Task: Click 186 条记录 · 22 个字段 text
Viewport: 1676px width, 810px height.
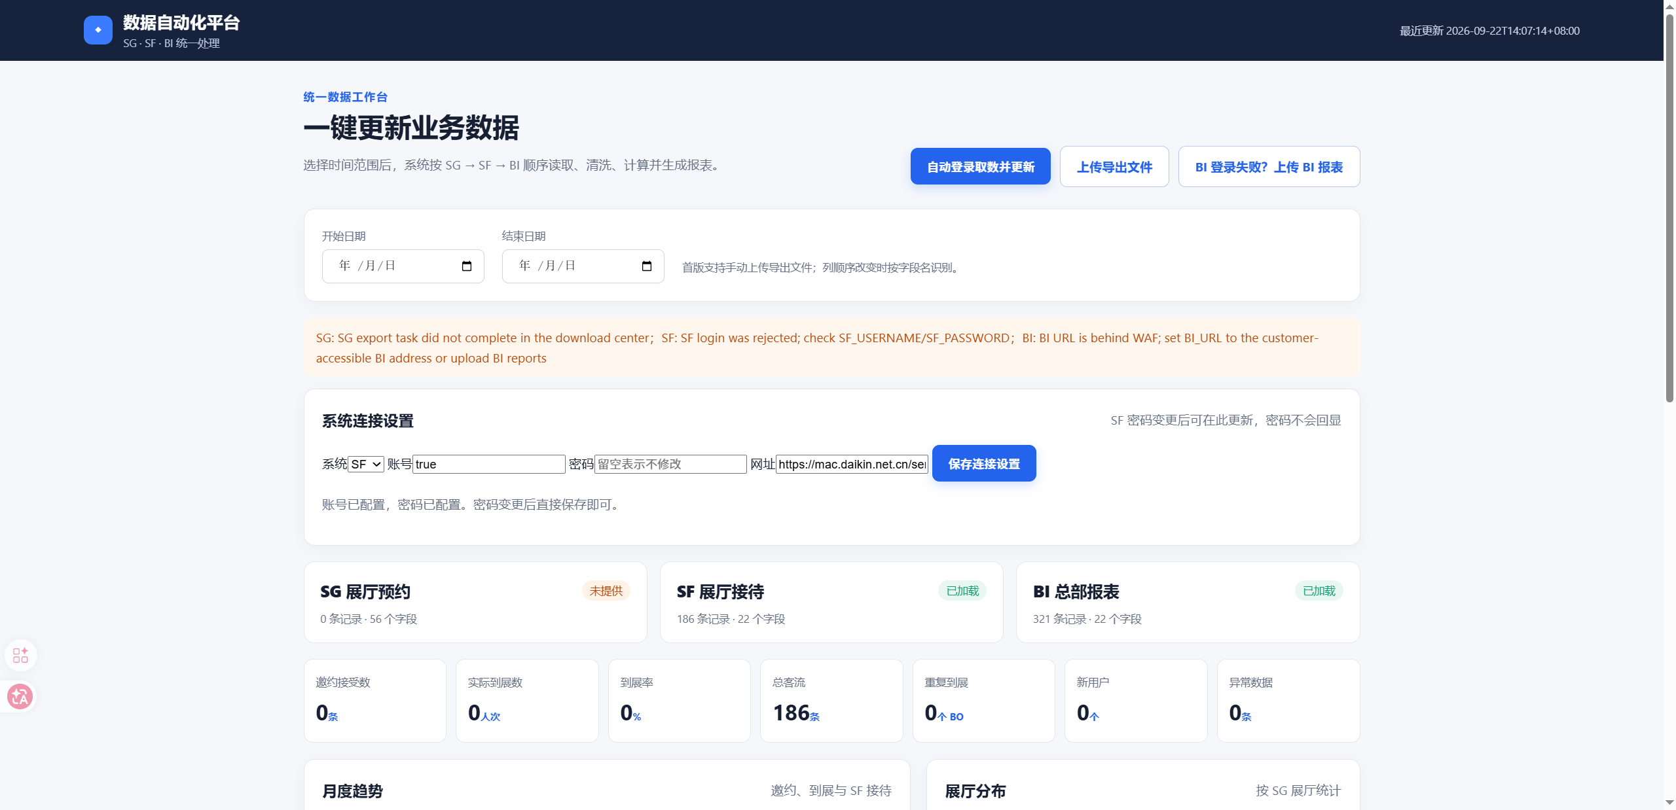Action: click(x=731, y=619)
